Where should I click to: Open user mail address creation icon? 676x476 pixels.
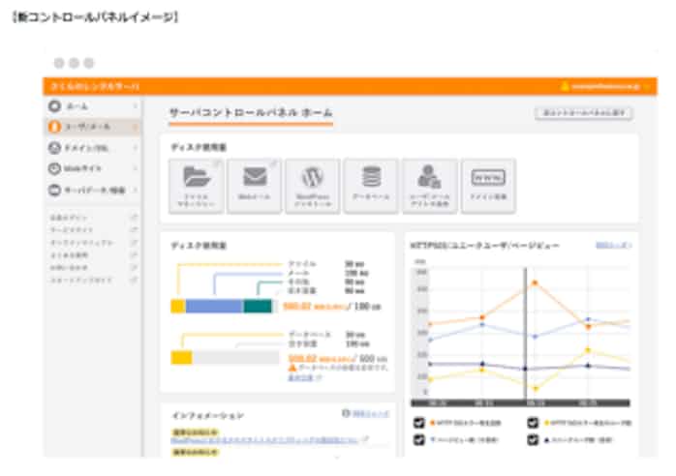pyautogui.click(x=429, y=181)
